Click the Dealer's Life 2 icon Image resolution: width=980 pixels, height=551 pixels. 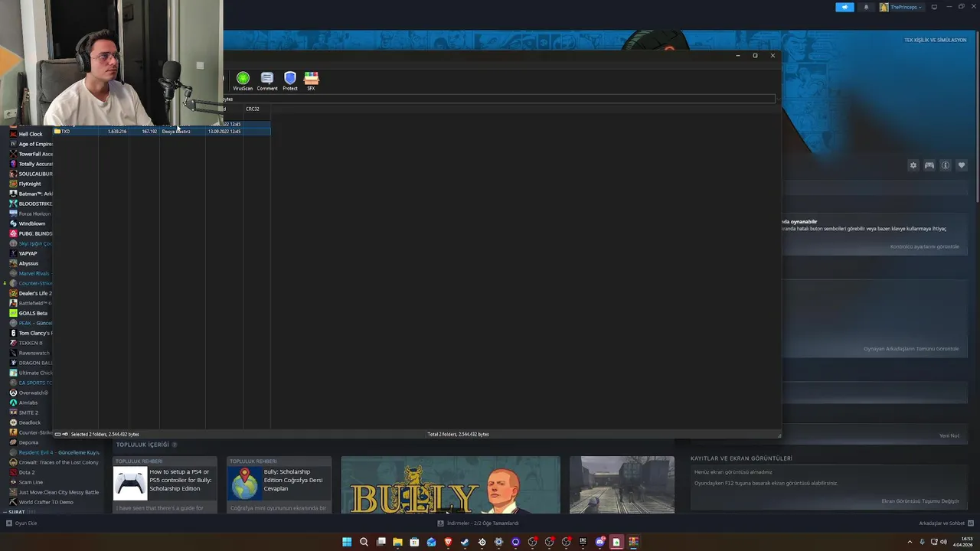[13, 293]
